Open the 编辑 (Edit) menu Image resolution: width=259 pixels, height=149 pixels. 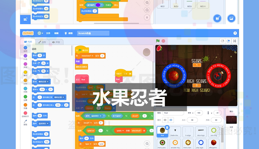point(56,33)
